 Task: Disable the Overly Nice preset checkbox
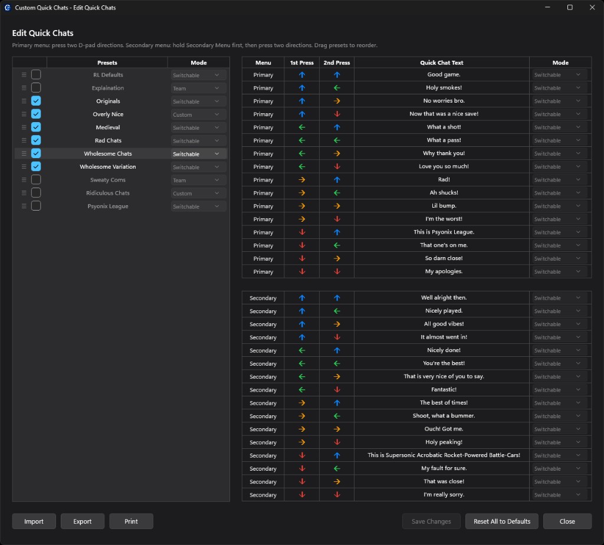36,114
